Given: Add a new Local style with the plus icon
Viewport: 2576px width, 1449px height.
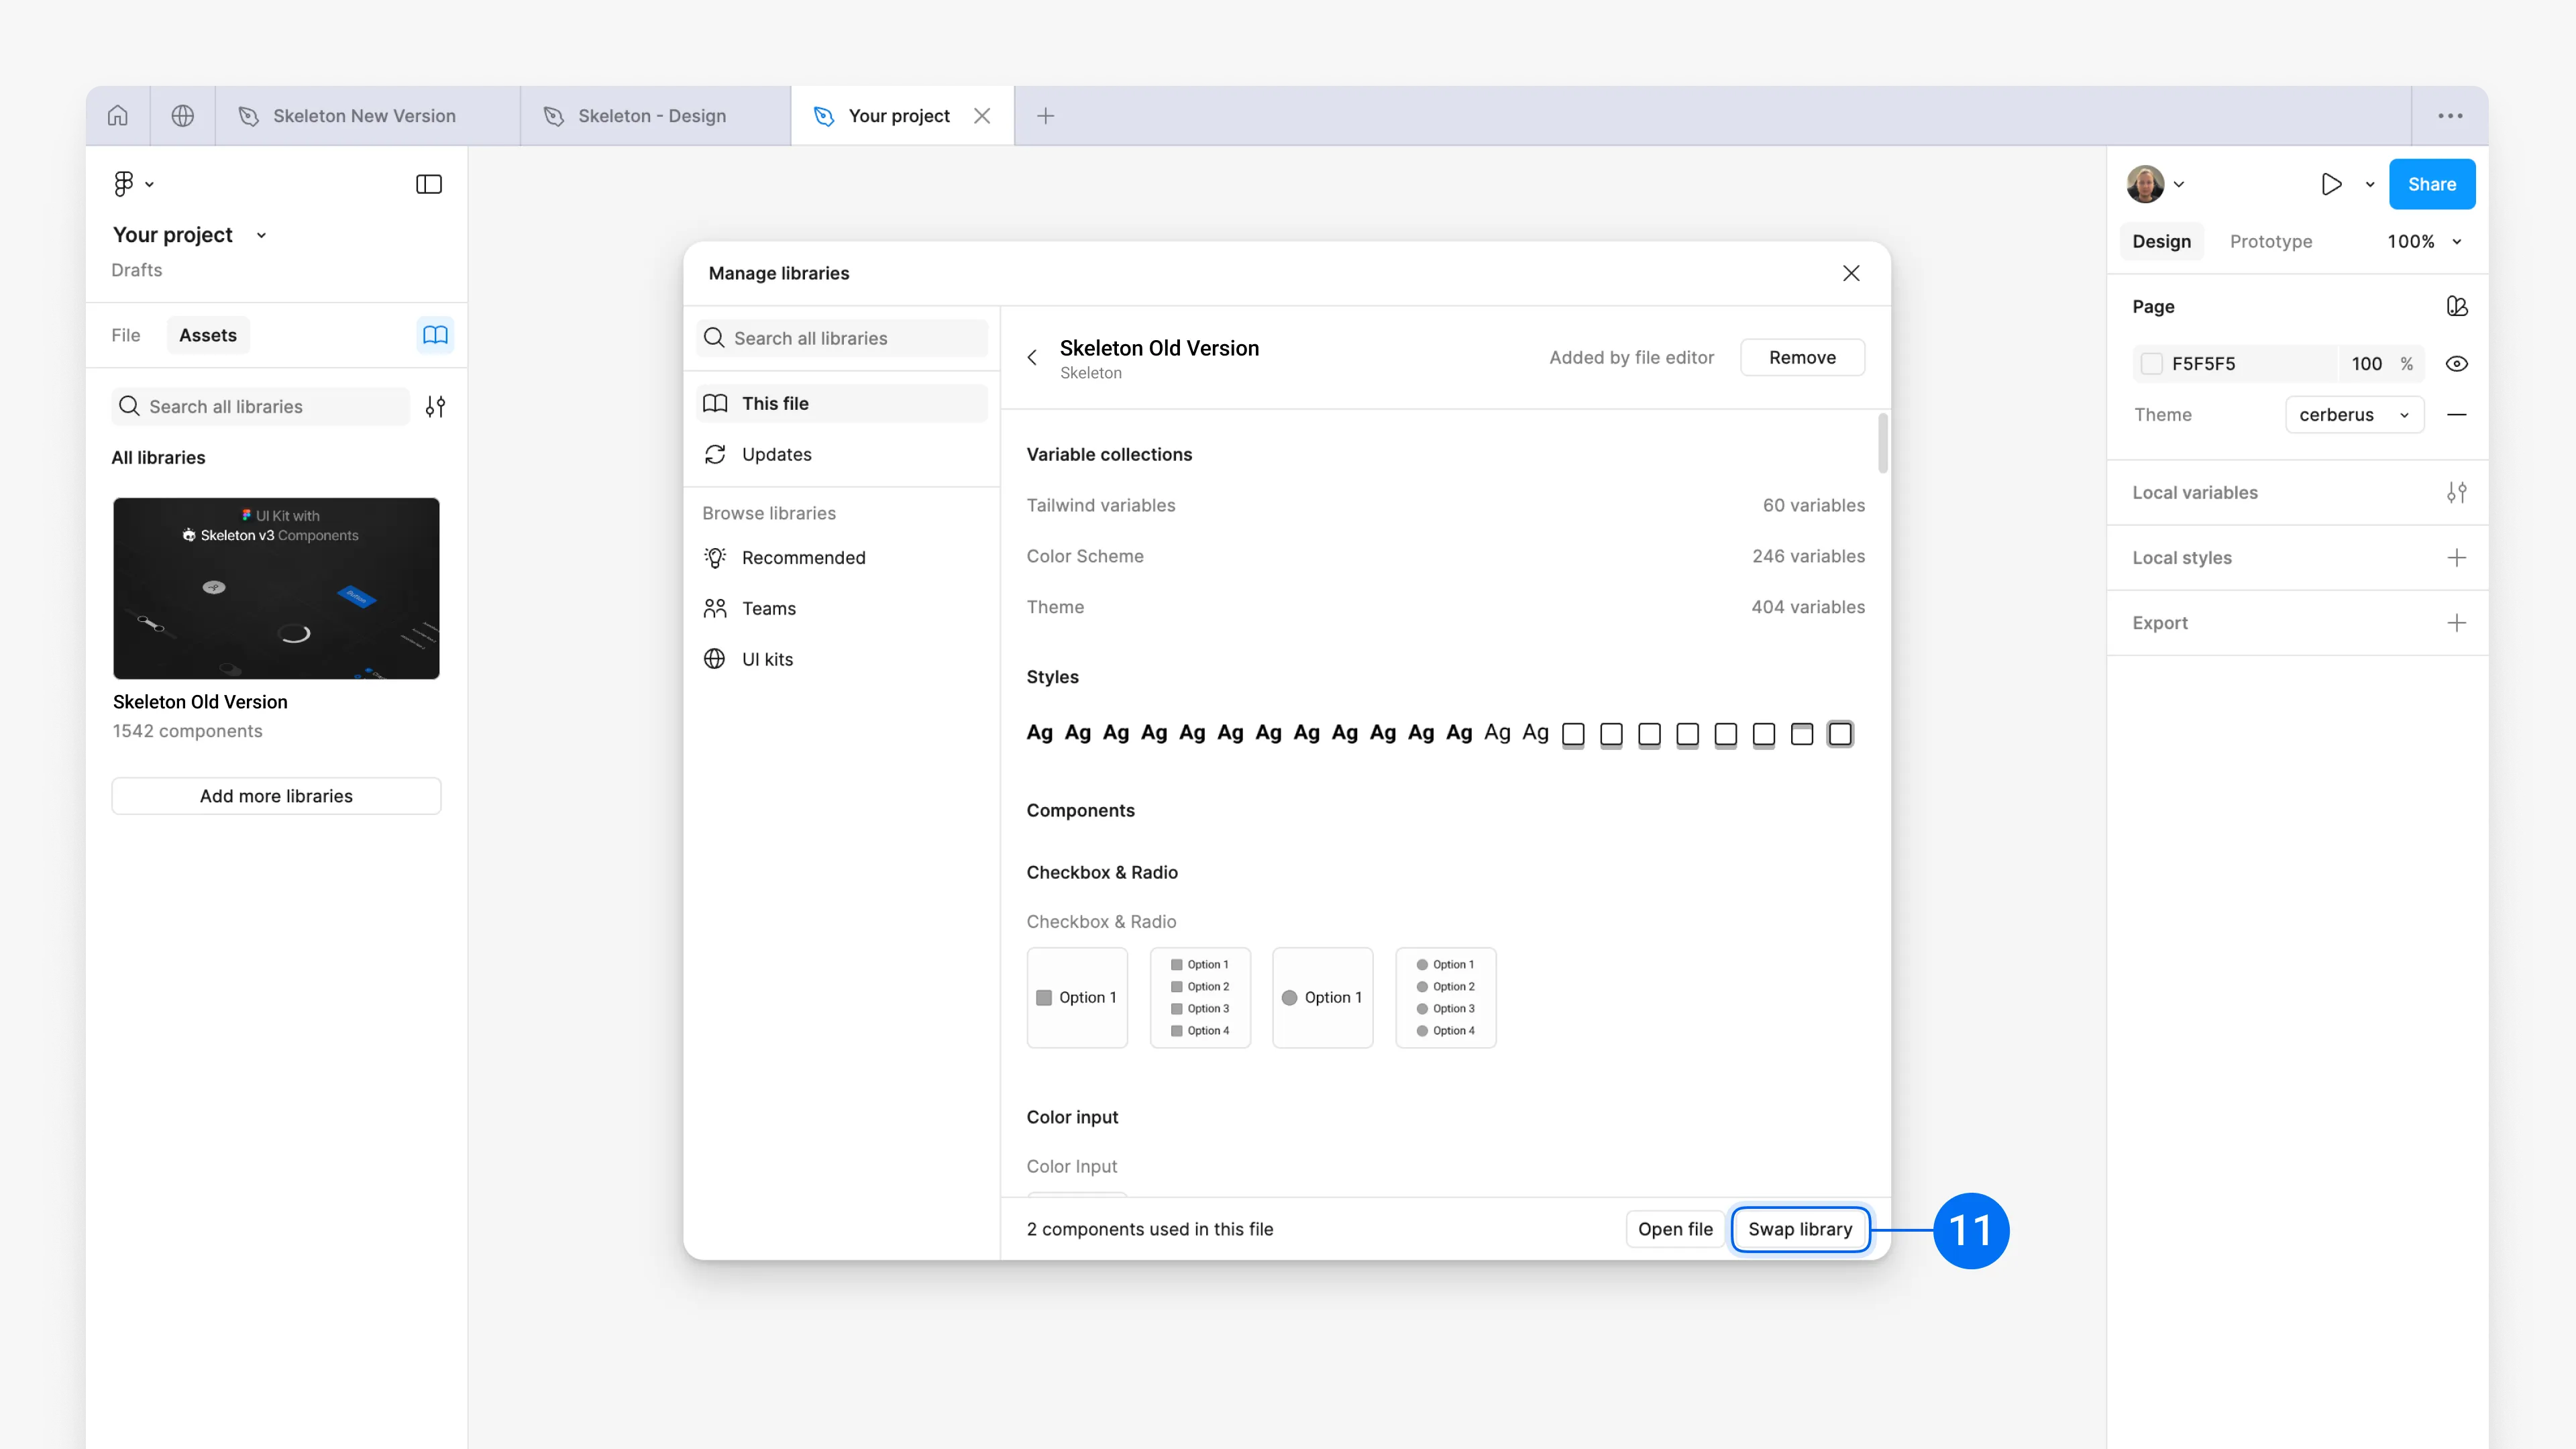Looking at the screenshot, I should tap(2458, 557).
